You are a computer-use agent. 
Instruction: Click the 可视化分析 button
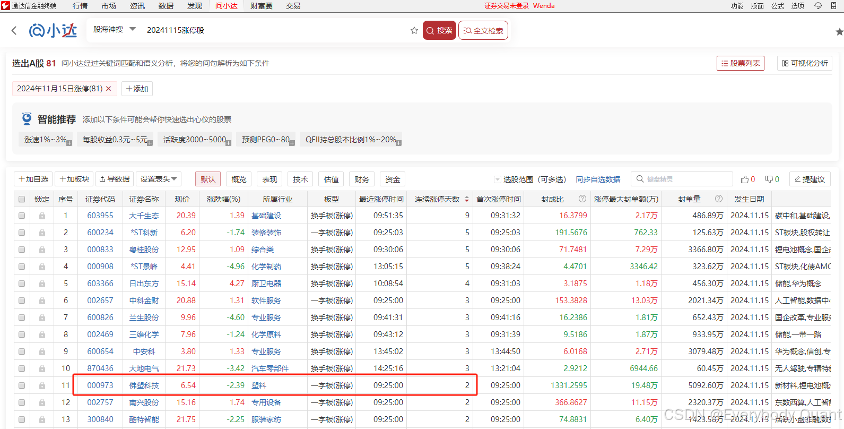coord(805,63)
